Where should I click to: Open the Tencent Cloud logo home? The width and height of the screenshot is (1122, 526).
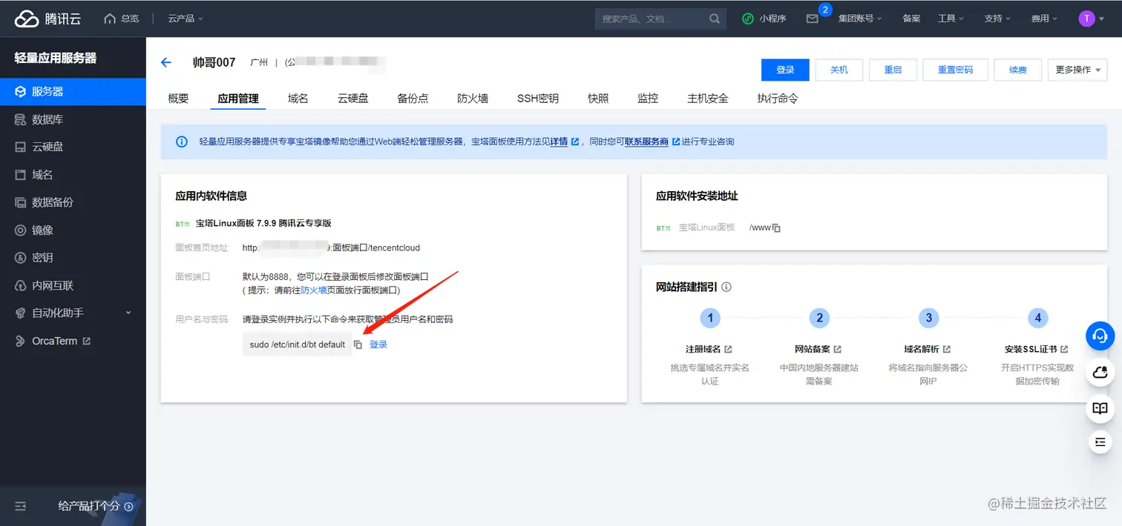click(x=48, y=19)
